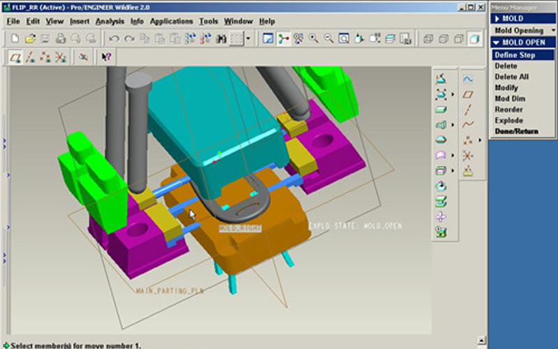Open the Applications menu

(172, 22)
